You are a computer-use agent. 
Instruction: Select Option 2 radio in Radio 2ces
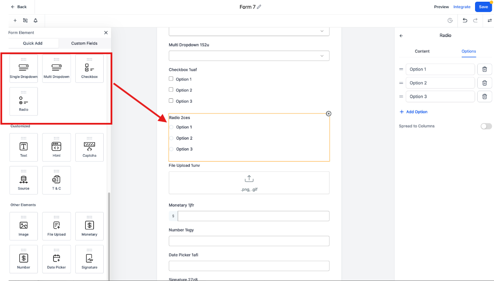(x=171, y=138)
